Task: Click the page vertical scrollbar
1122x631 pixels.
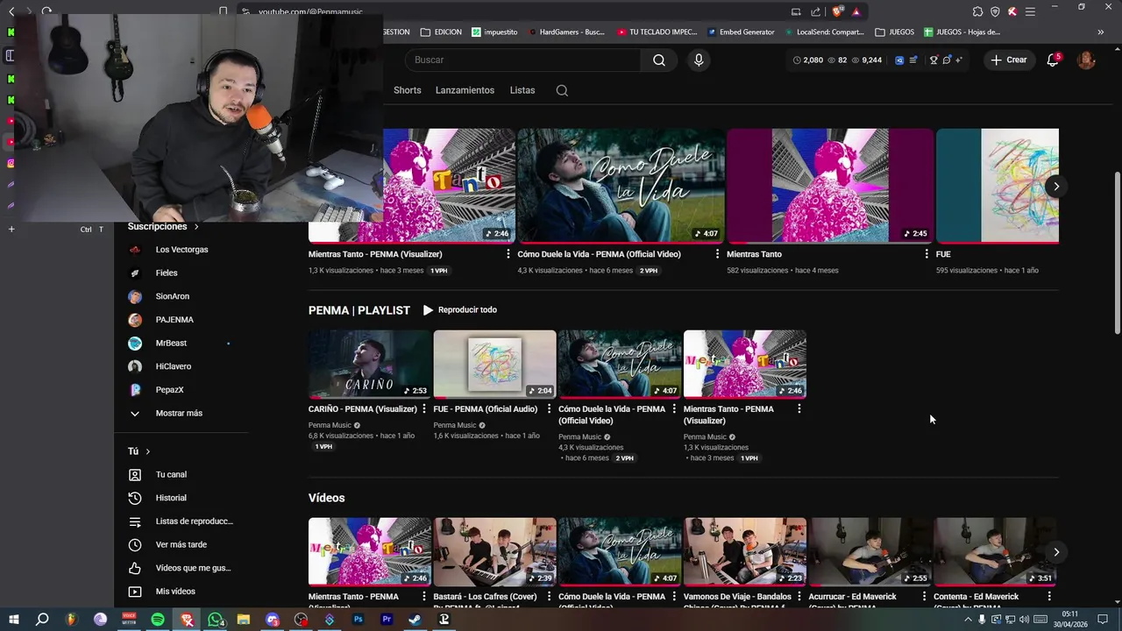Action: pyautogui.click(x=1116, y=254)
